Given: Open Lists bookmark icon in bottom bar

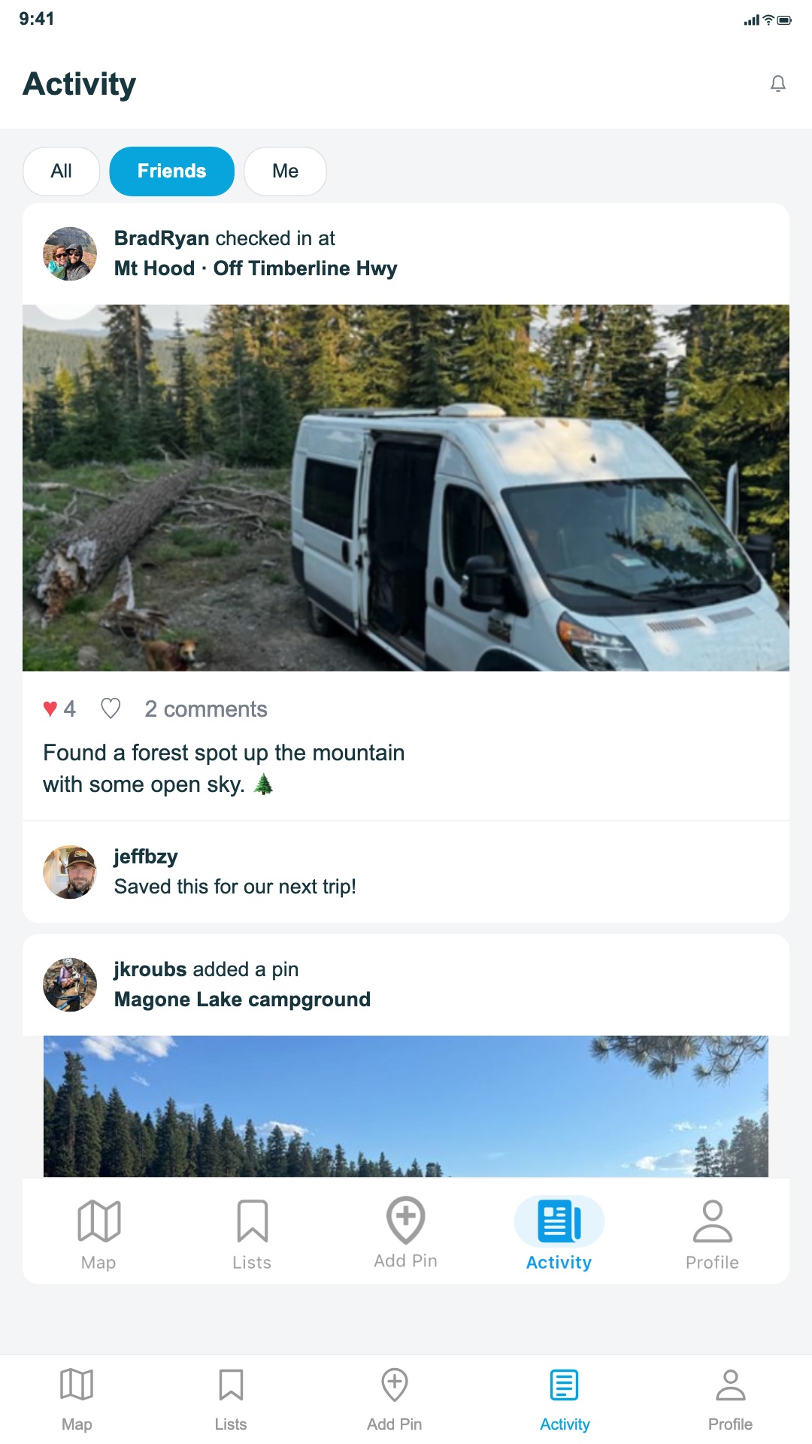Looking at the screenshot, I should pos(231,1385).
